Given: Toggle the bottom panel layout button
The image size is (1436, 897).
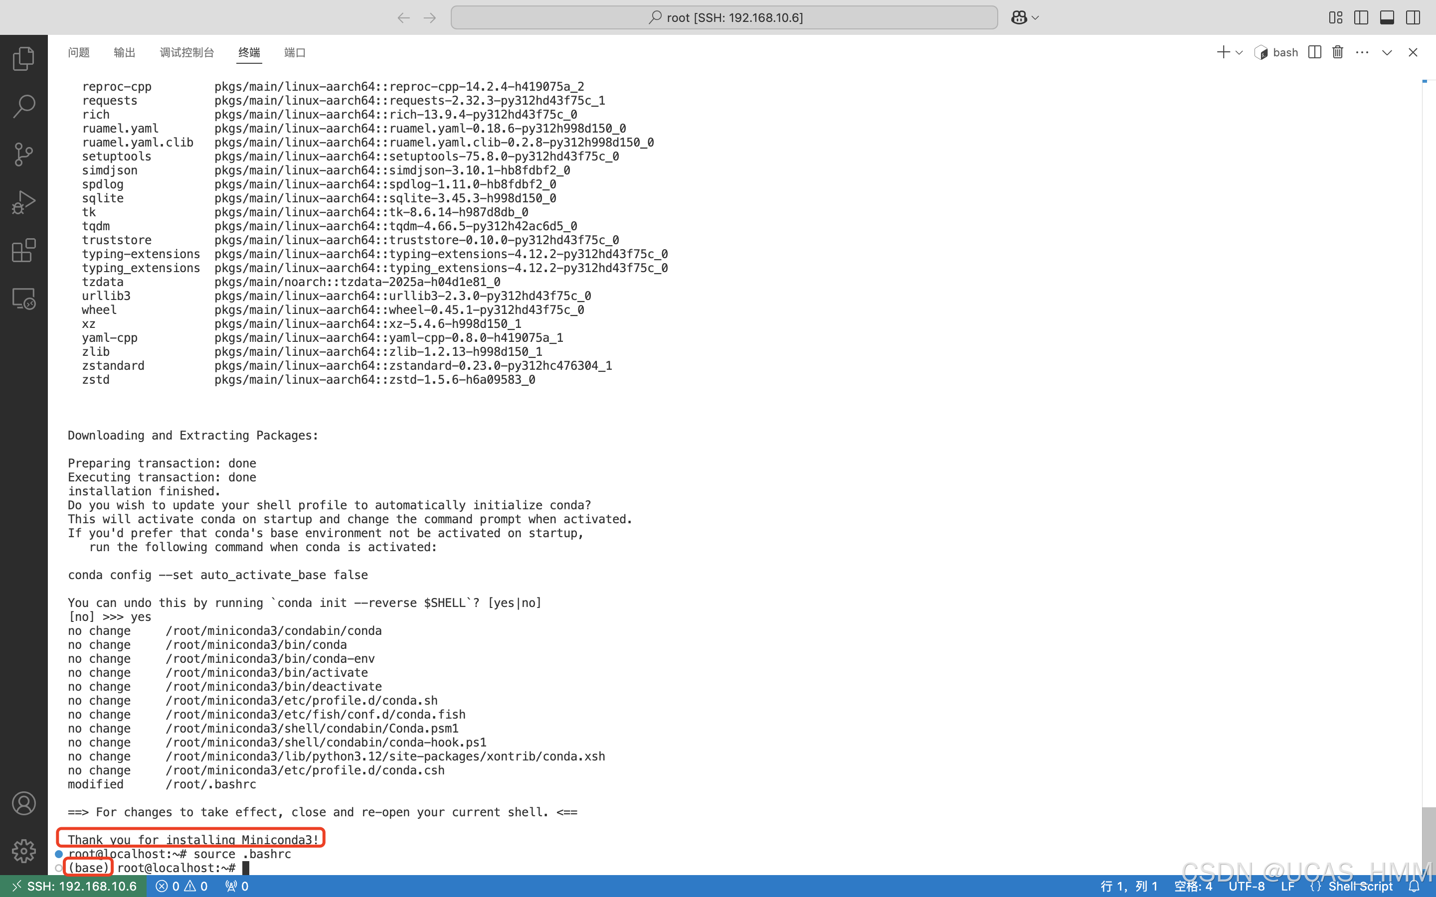Looking at the screenshot, I should pyautogui.click(x=1387, y=18).
